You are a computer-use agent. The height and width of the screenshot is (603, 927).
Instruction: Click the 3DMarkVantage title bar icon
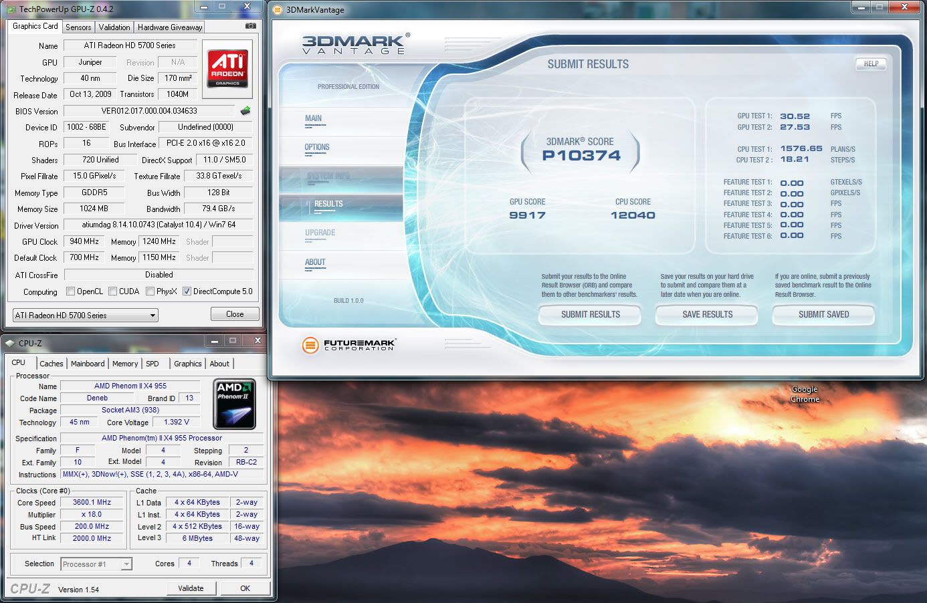click(278, 9)
